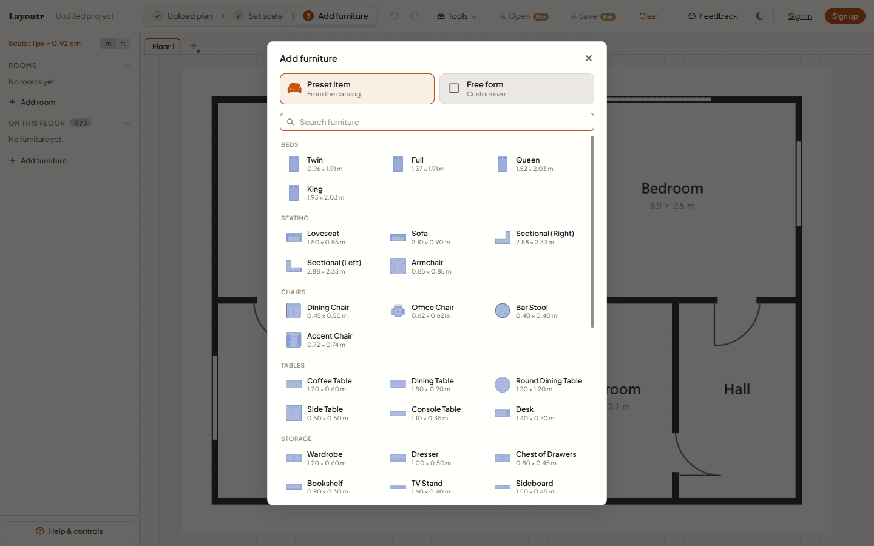Select the Office Chair icon
The image size is (874, 546).
pyautogui.click(x=398, y=311)
